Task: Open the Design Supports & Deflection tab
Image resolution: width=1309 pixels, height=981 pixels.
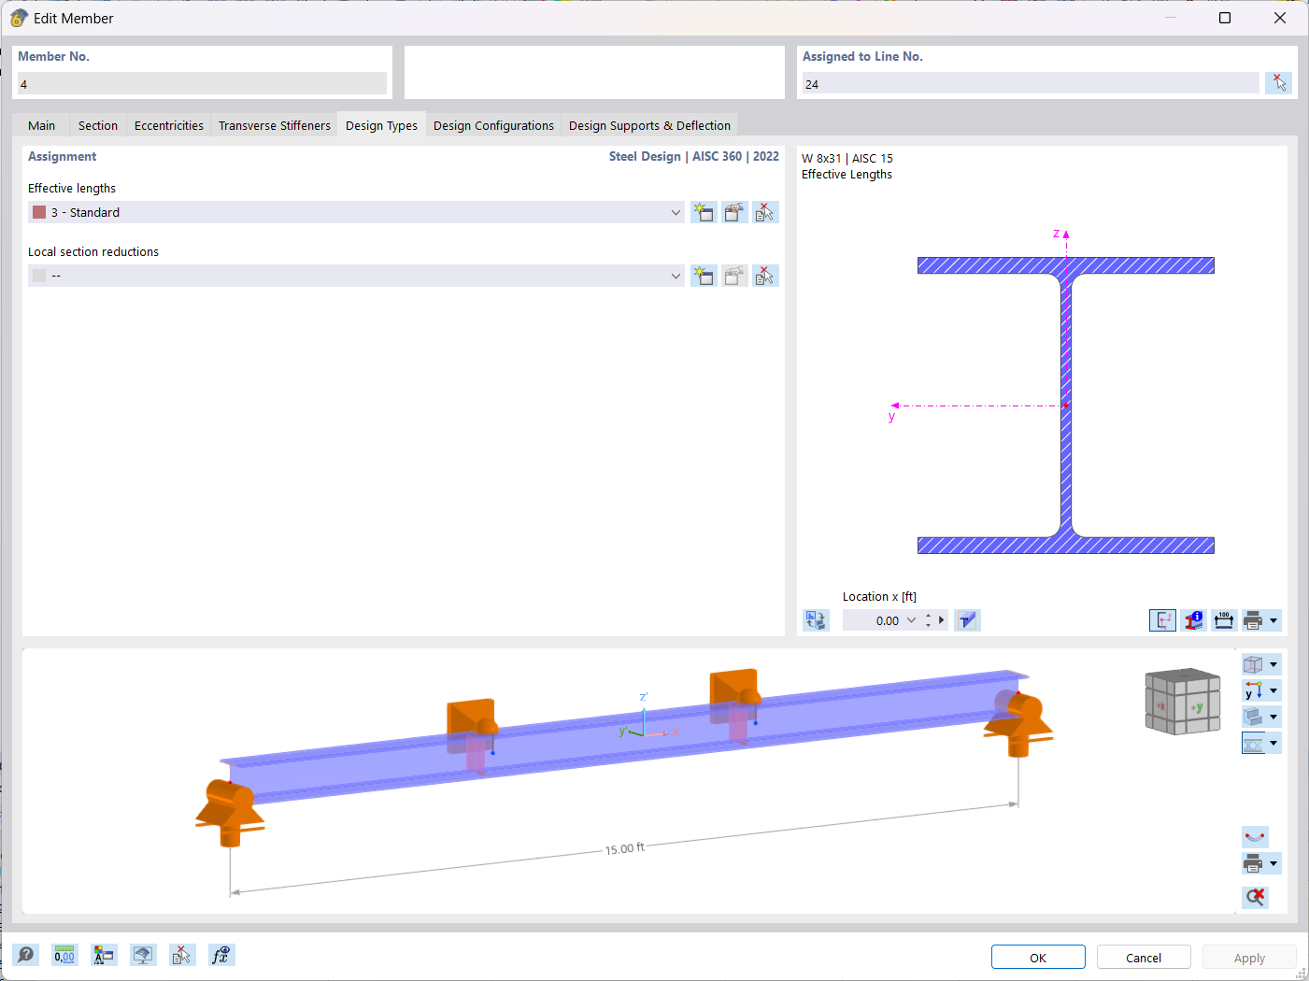Action: pyautogui.click(x=649, y=124)
